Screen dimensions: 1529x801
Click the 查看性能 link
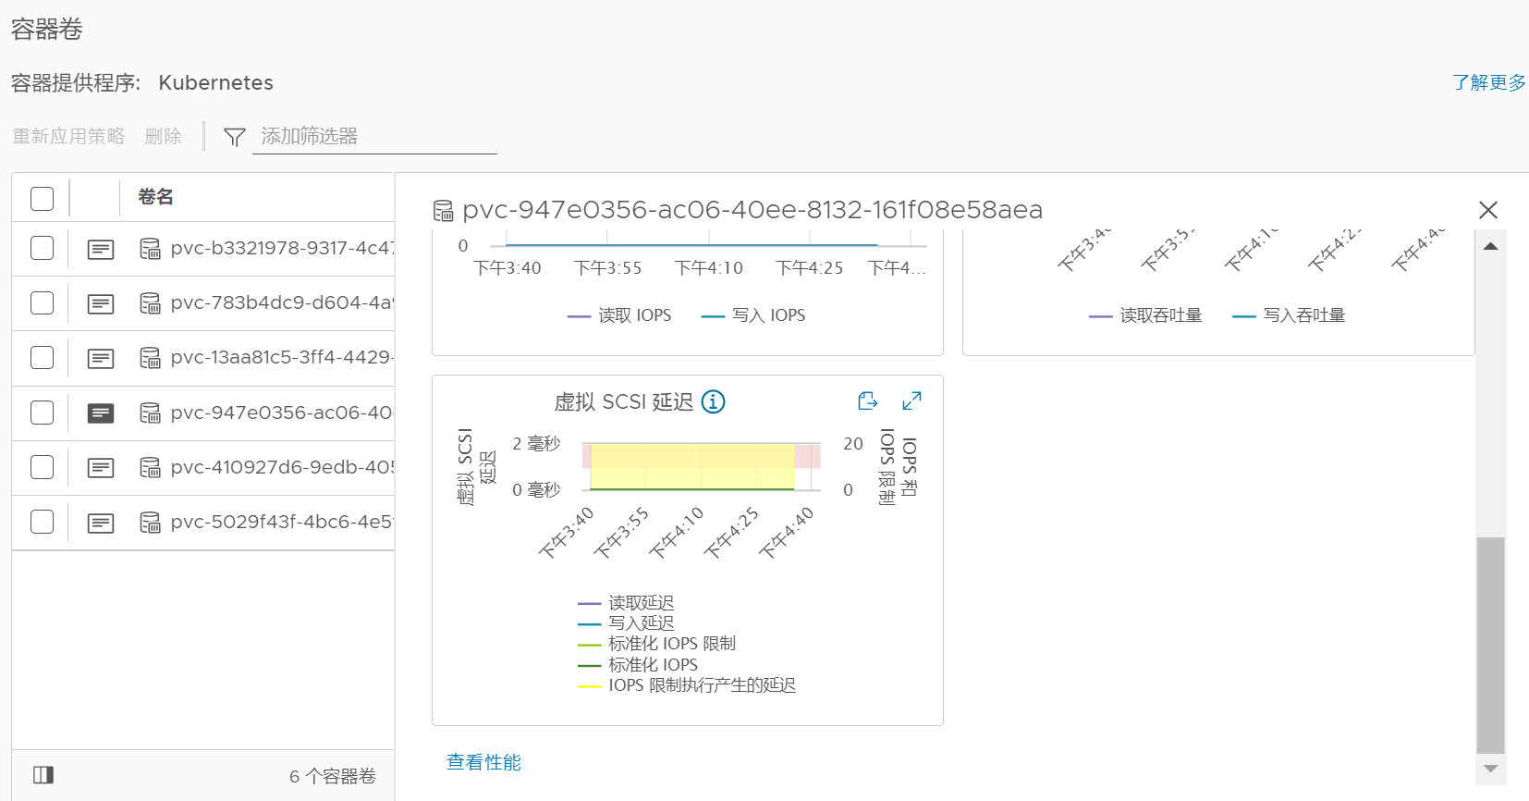coord(483,762)
